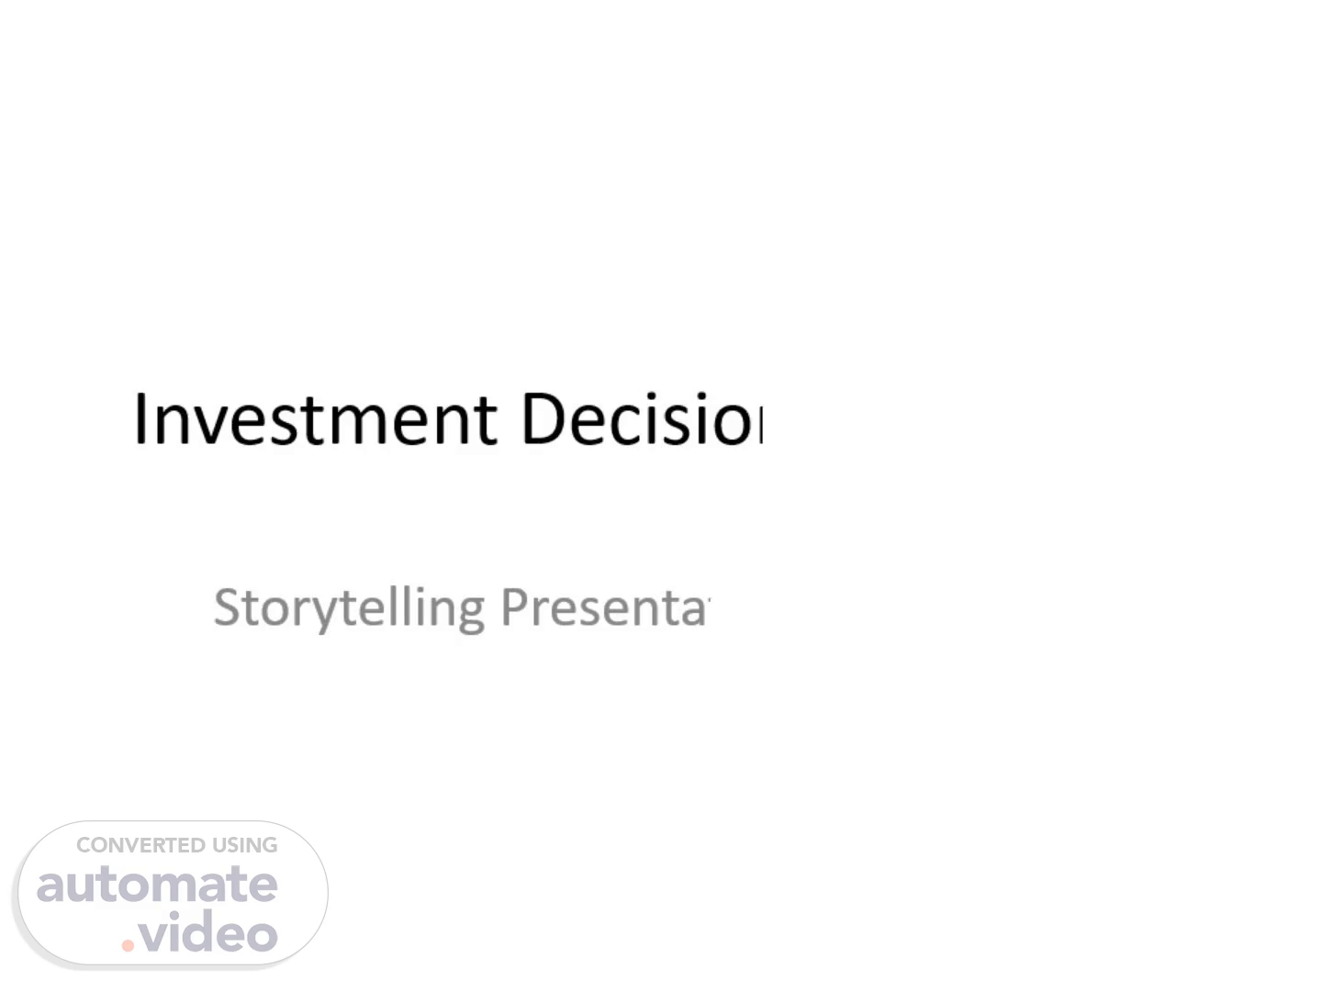The height and width of the screenshot is (991, 1322).
Task: Click the automate.video watermark badge
Action: pos(173,892)
